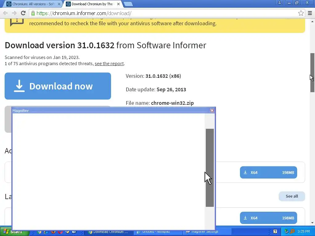315x236 pixels.
Task: Click the page scrollbar down arrow
Action: 313,223
